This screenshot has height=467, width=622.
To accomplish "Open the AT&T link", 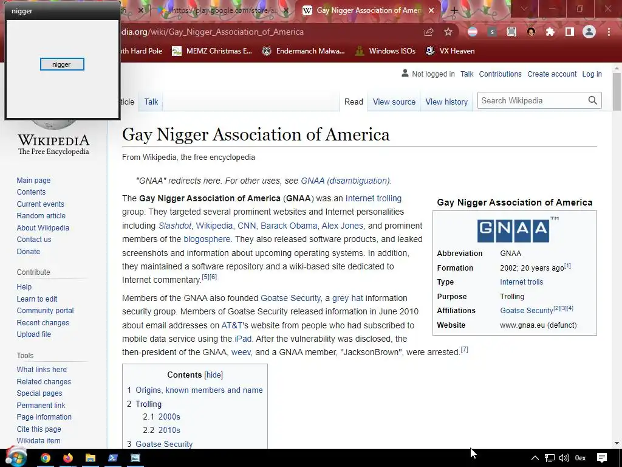I will click(231, 325).
